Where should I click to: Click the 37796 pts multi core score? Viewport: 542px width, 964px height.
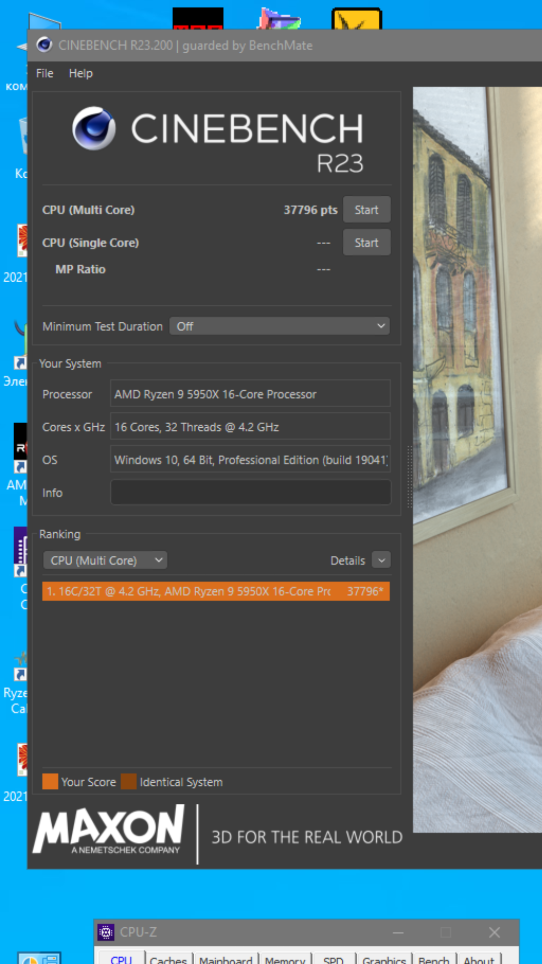pyautogui.click(x=311, y=210)
